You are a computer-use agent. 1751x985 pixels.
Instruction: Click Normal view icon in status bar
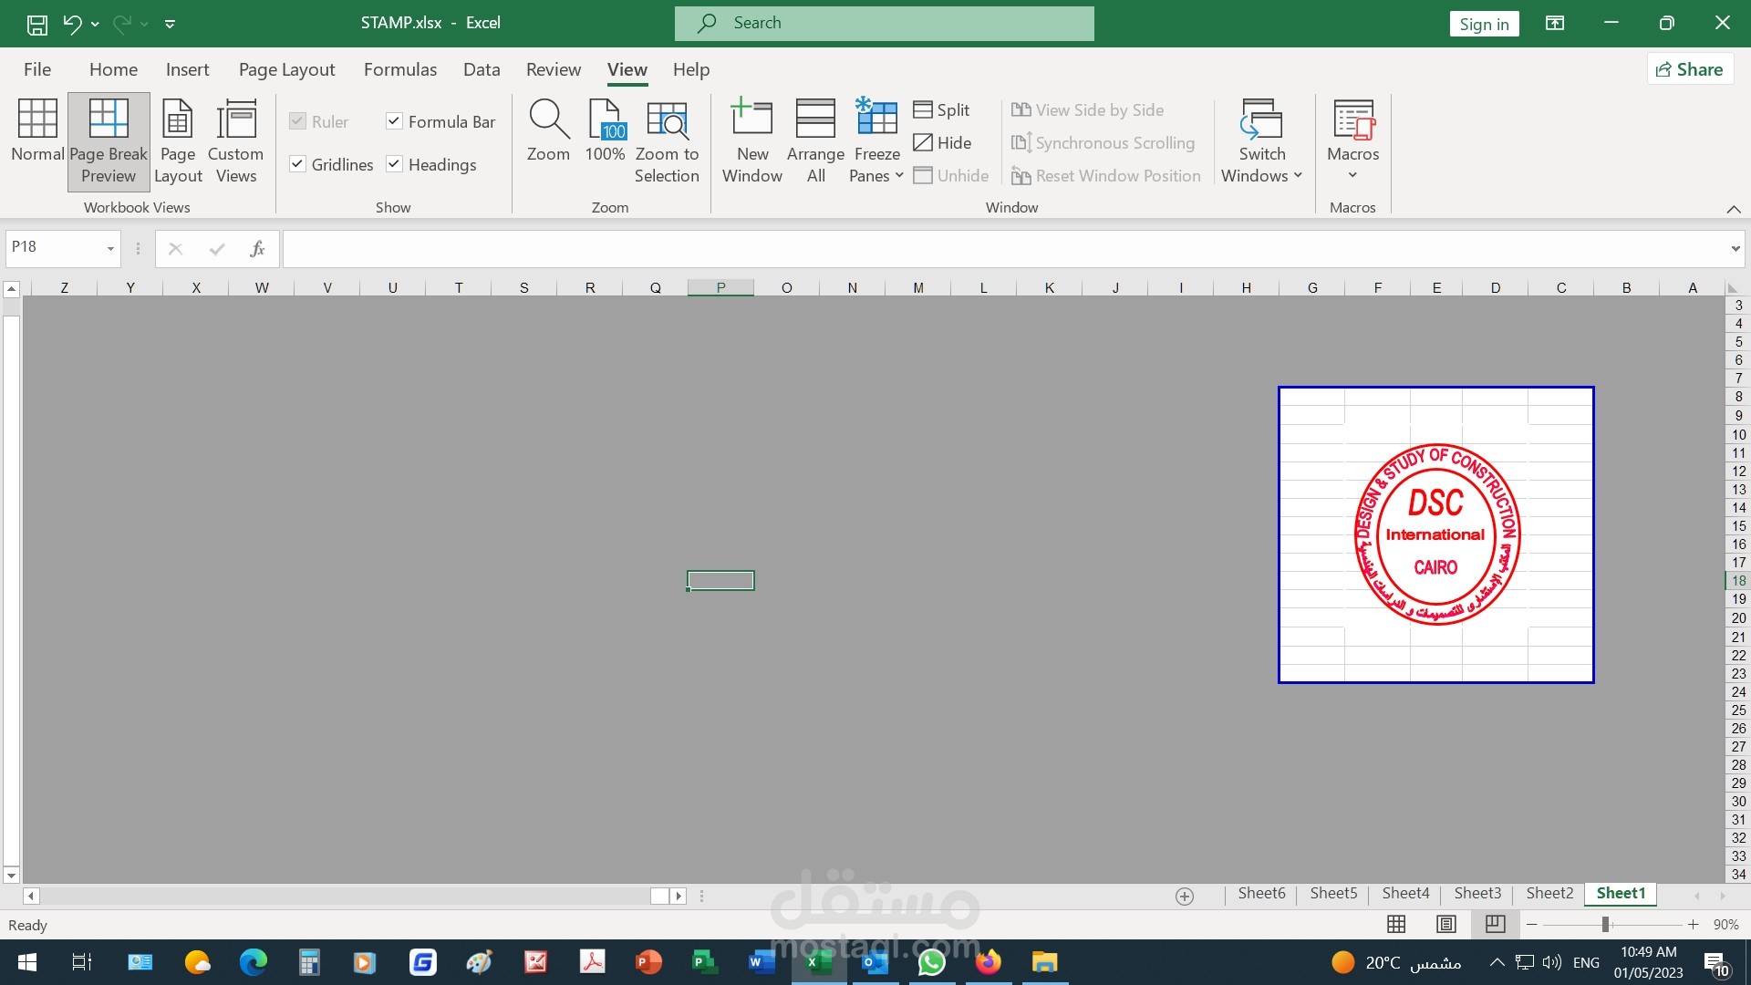(1396, 925)
